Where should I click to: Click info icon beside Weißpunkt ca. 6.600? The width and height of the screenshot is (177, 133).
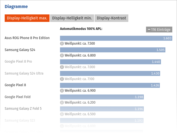tap(62, 126)
